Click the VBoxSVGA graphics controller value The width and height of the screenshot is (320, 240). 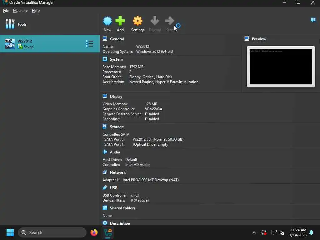coord(153,109)
